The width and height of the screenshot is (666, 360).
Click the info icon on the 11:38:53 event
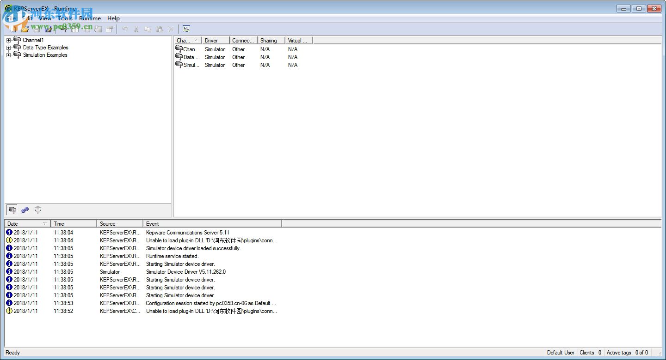[x=9, y=303]
